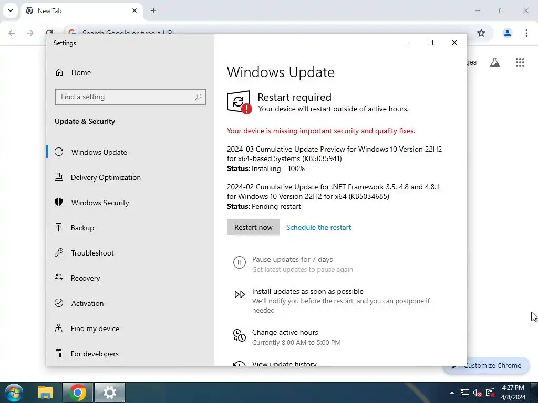Click Chrome forward arrow
Image resolution: width=538 pixels, height=403 pixels.
(30, 33)
